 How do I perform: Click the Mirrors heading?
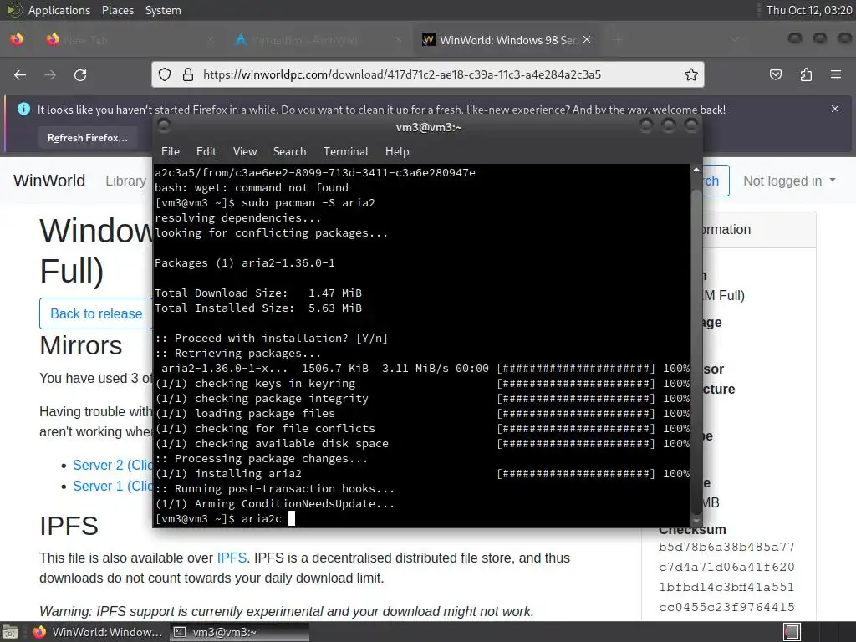point(81,345)
